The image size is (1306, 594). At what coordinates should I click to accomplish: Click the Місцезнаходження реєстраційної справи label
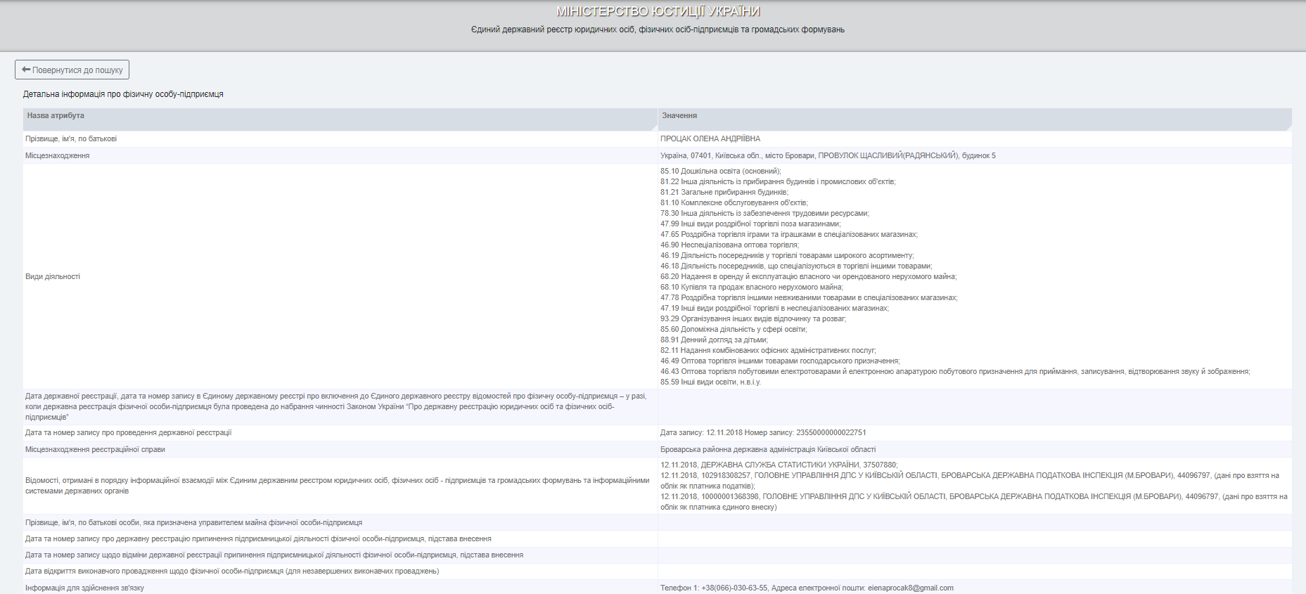click(x=95, y=449)
